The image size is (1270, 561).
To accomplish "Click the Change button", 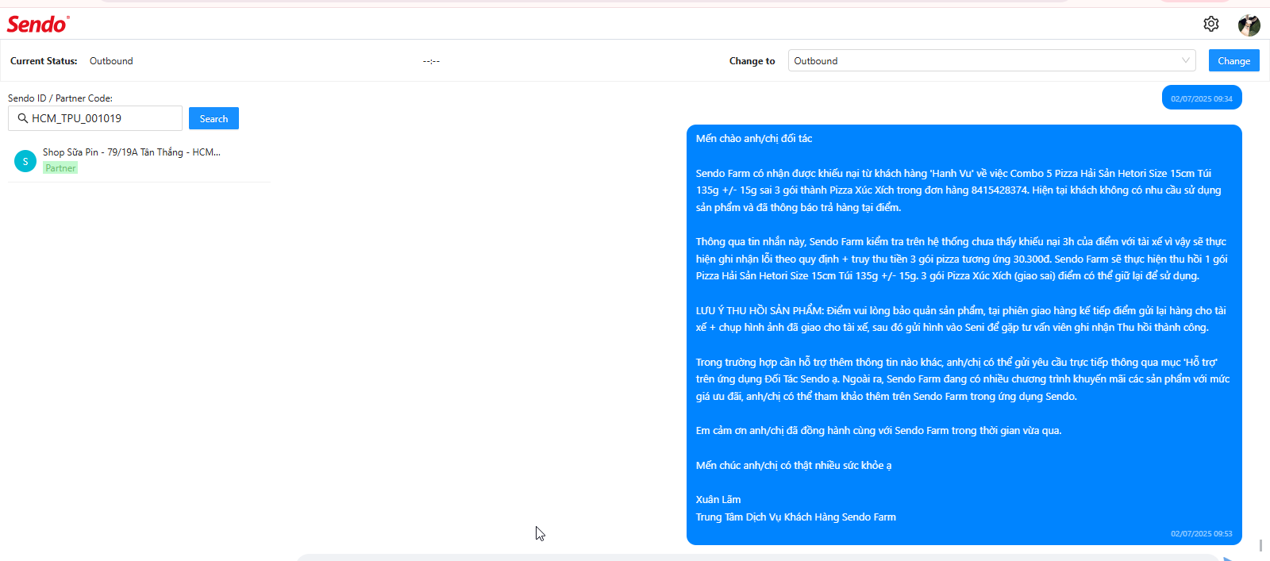I will click(x=1233, y=60).
